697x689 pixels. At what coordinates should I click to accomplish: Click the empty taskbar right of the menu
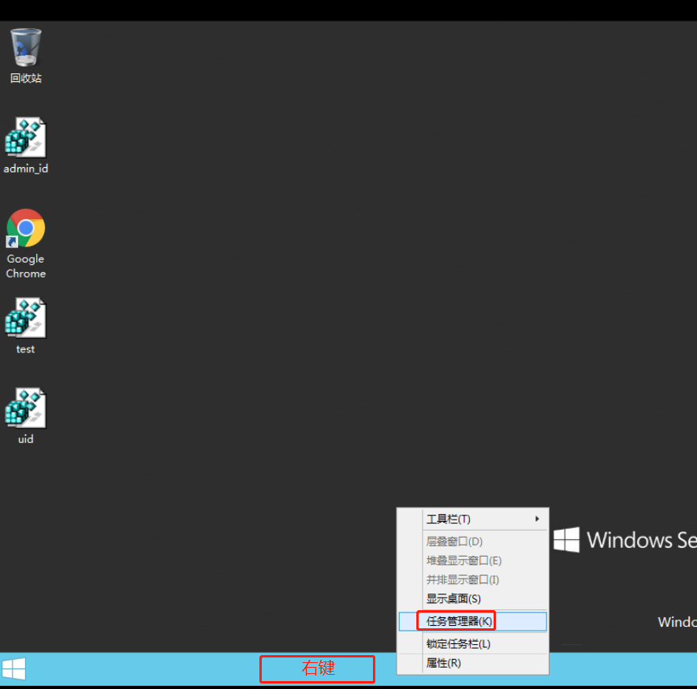click(623, 669)
